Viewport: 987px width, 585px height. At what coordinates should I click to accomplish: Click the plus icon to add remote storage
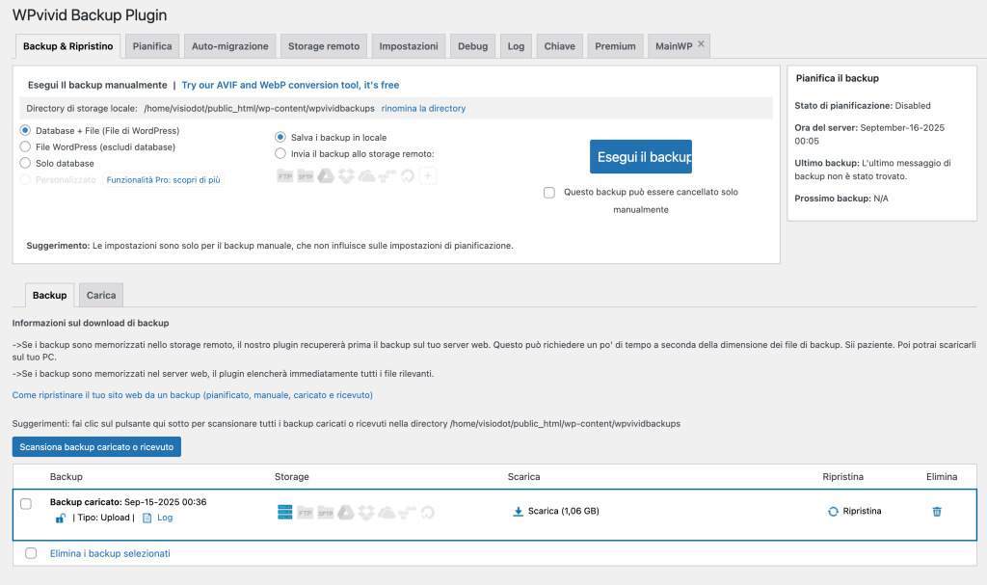coord(428,175)
